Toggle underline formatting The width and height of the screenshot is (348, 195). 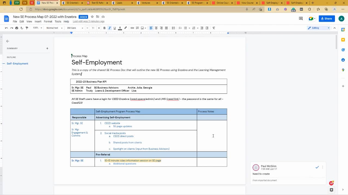click(x=115, y=28)
